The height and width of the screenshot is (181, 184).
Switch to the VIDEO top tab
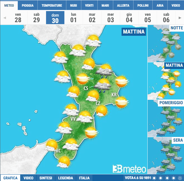(176, 6)
